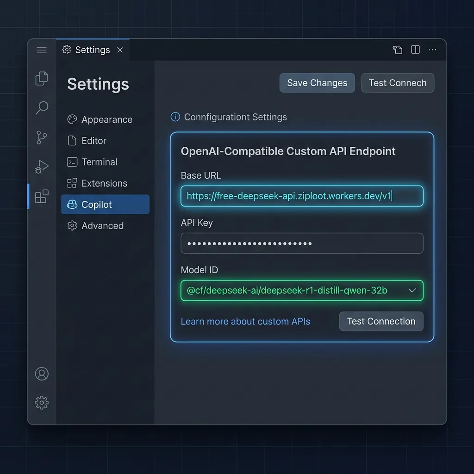Screen dimensions: 474x474
Task: Open the Run and Debug icon
Action: click(x=42, y=167)
